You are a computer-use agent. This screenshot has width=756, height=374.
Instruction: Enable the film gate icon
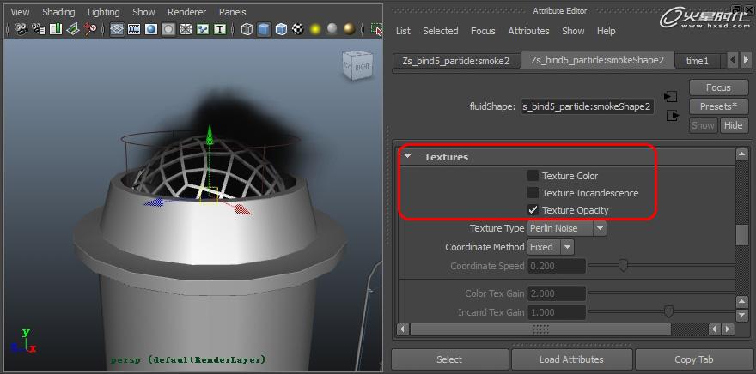[x=134, y=29]
